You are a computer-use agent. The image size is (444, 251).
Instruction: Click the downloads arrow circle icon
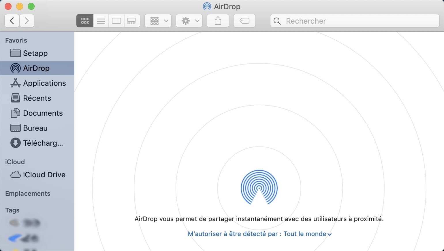tap(15, 143)
